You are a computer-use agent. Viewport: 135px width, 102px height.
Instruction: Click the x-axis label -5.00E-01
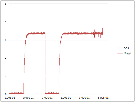pos(9,98)
